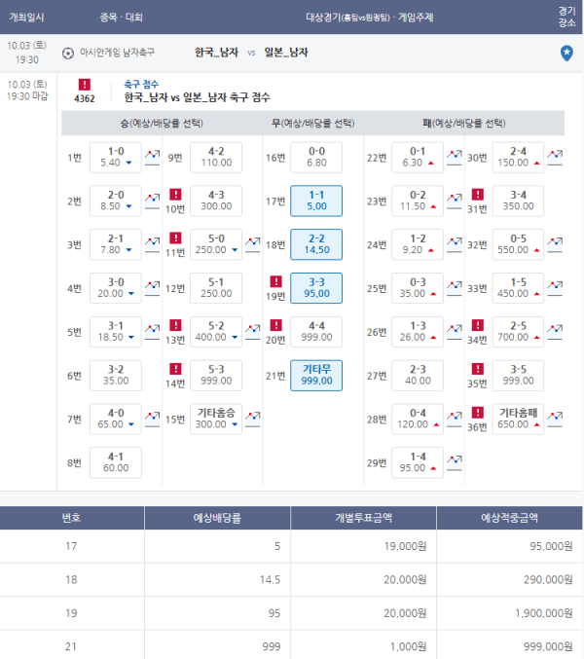
Task: Deselect 기타무 option at 999.00
Action: click(x=316, y=376)
